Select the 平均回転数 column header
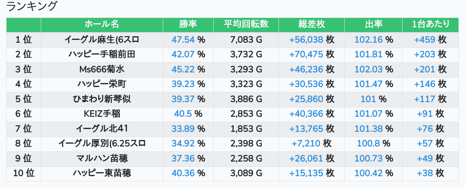Screen dimensions: 465x188 [246, 25]
